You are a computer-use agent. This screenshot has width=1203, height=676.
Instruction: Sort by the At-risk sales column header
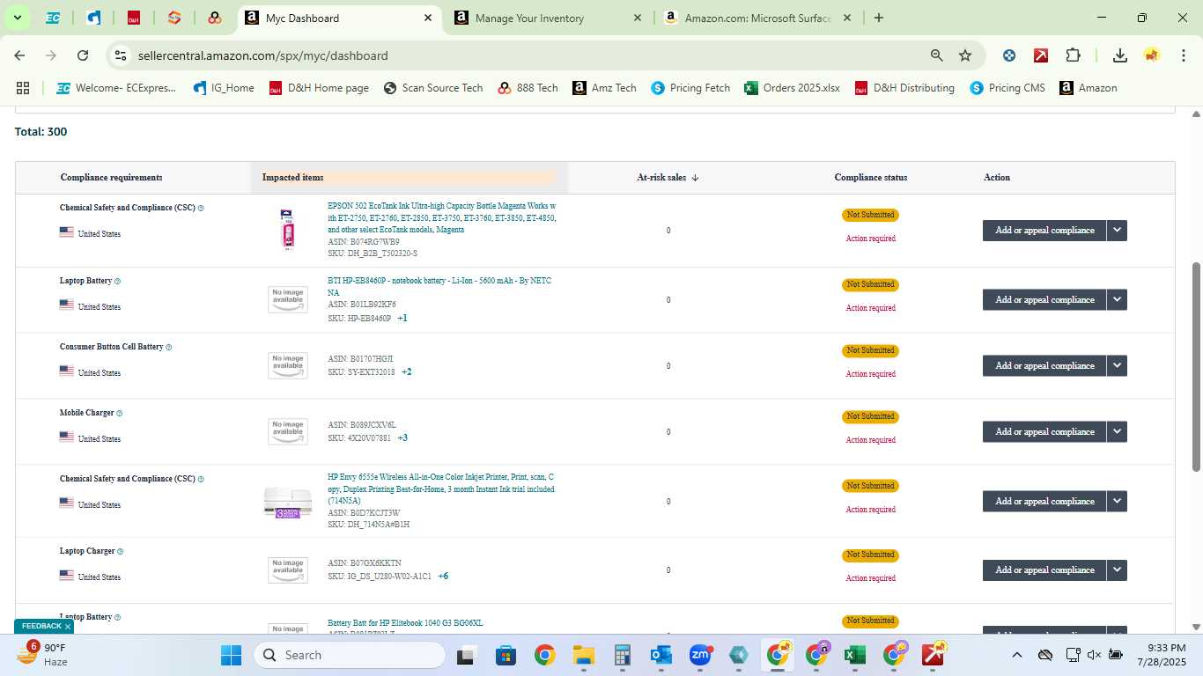[668, 178]
